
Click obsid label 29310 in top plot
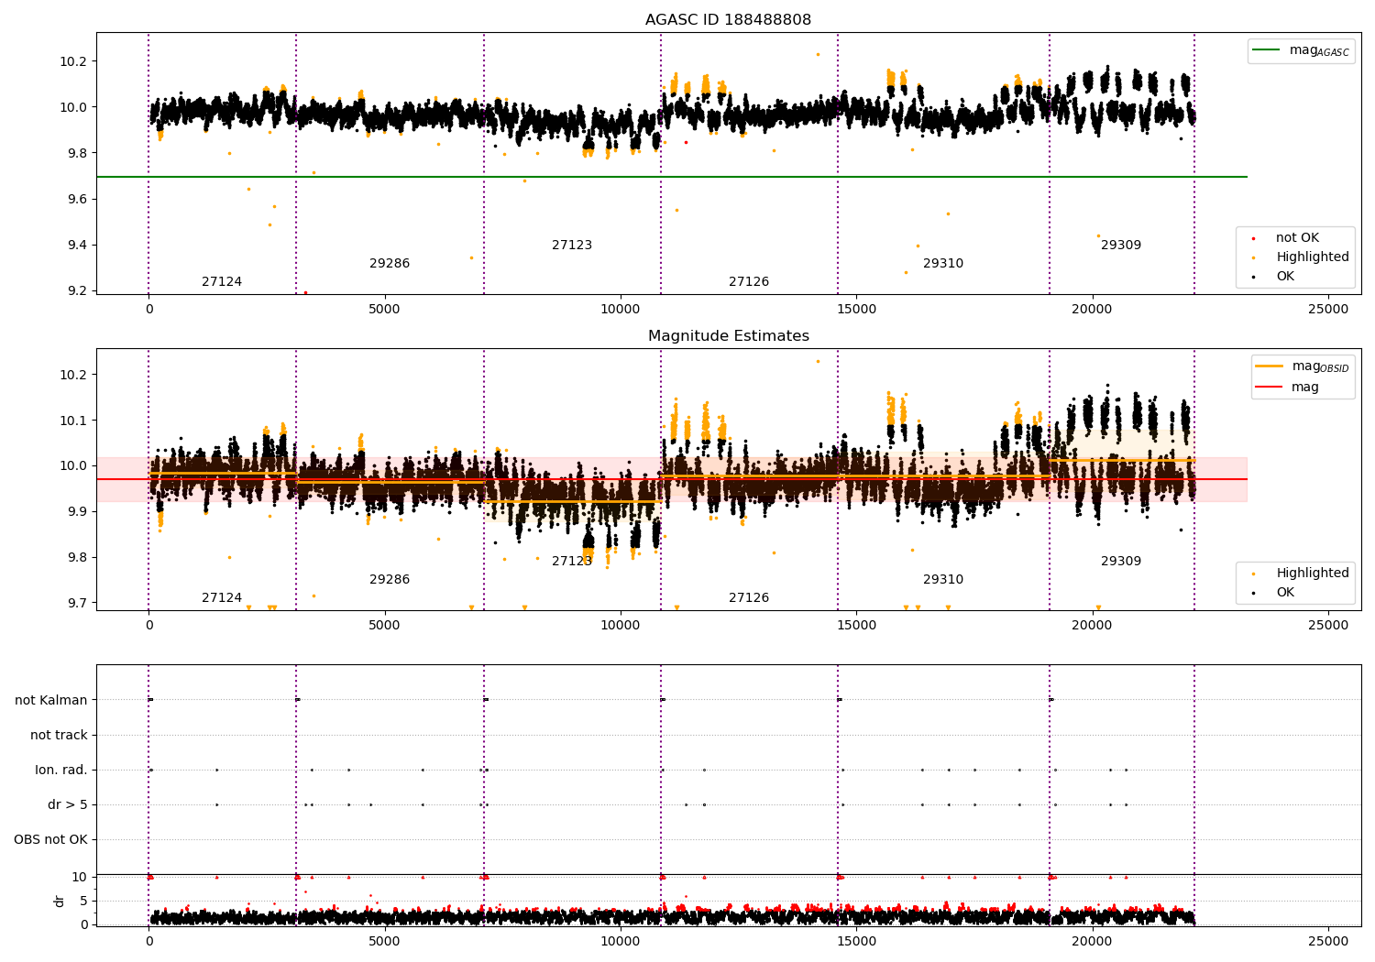tap(943, 264)
